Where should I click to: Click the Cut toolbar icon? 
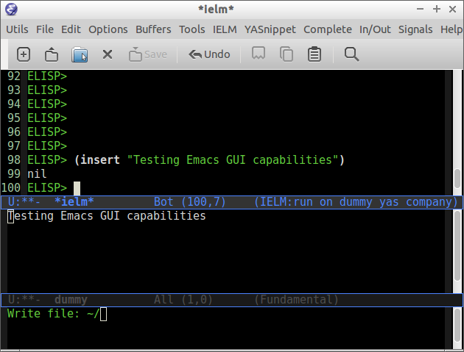[x=259, y=54]
